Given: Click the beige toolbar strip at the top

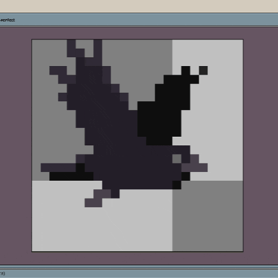Looking at the screenshot, I should [139, 6].
